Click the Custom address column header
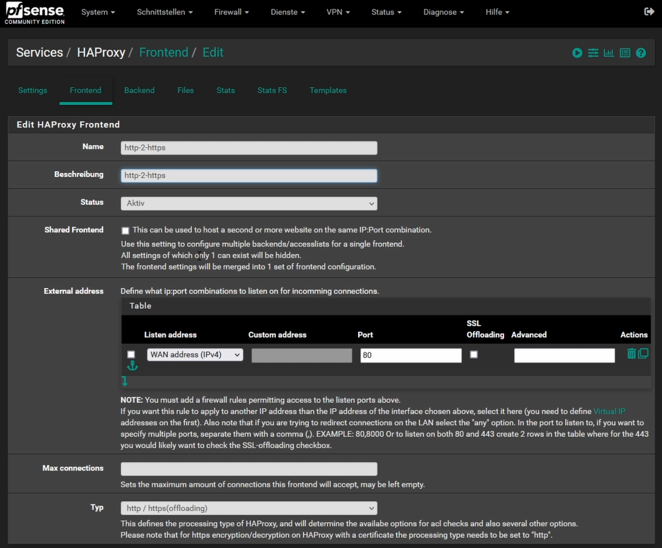The width and height of the screenshot is (662, 548). click(277, 335)
